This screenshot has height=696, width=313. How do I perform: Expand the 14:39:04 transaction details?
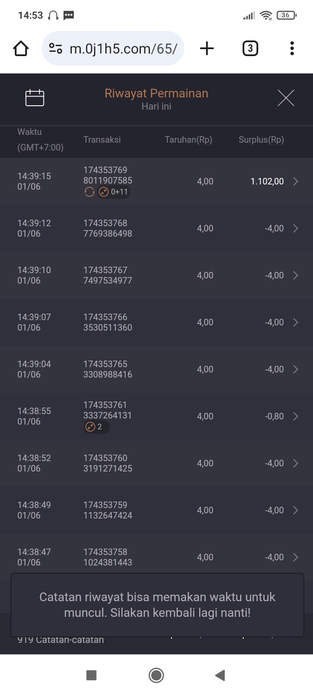[x=296, y=369]
